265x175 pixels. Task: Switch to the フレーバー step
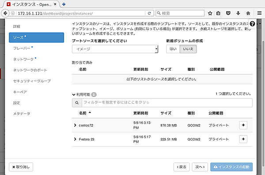(22, 48)
